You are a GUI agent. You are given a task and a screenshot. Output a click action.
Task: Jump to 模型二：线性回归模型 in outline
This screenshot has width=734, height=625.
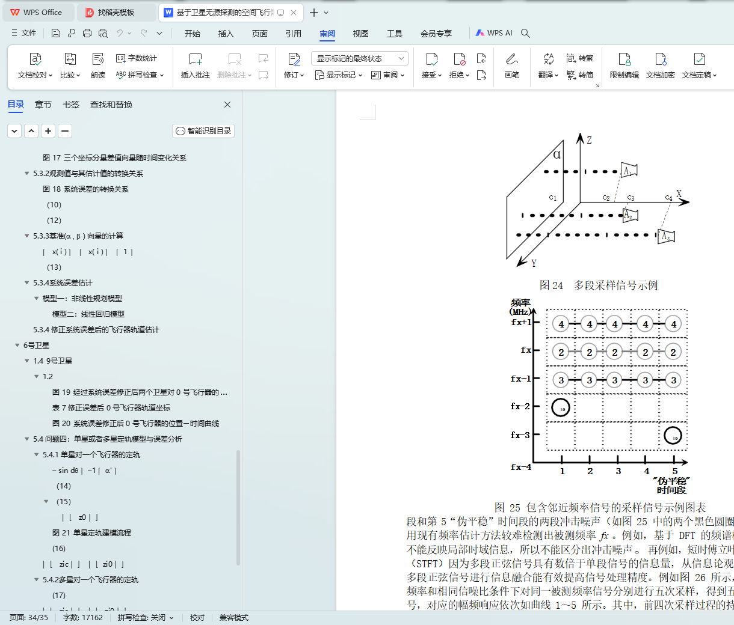88,314
